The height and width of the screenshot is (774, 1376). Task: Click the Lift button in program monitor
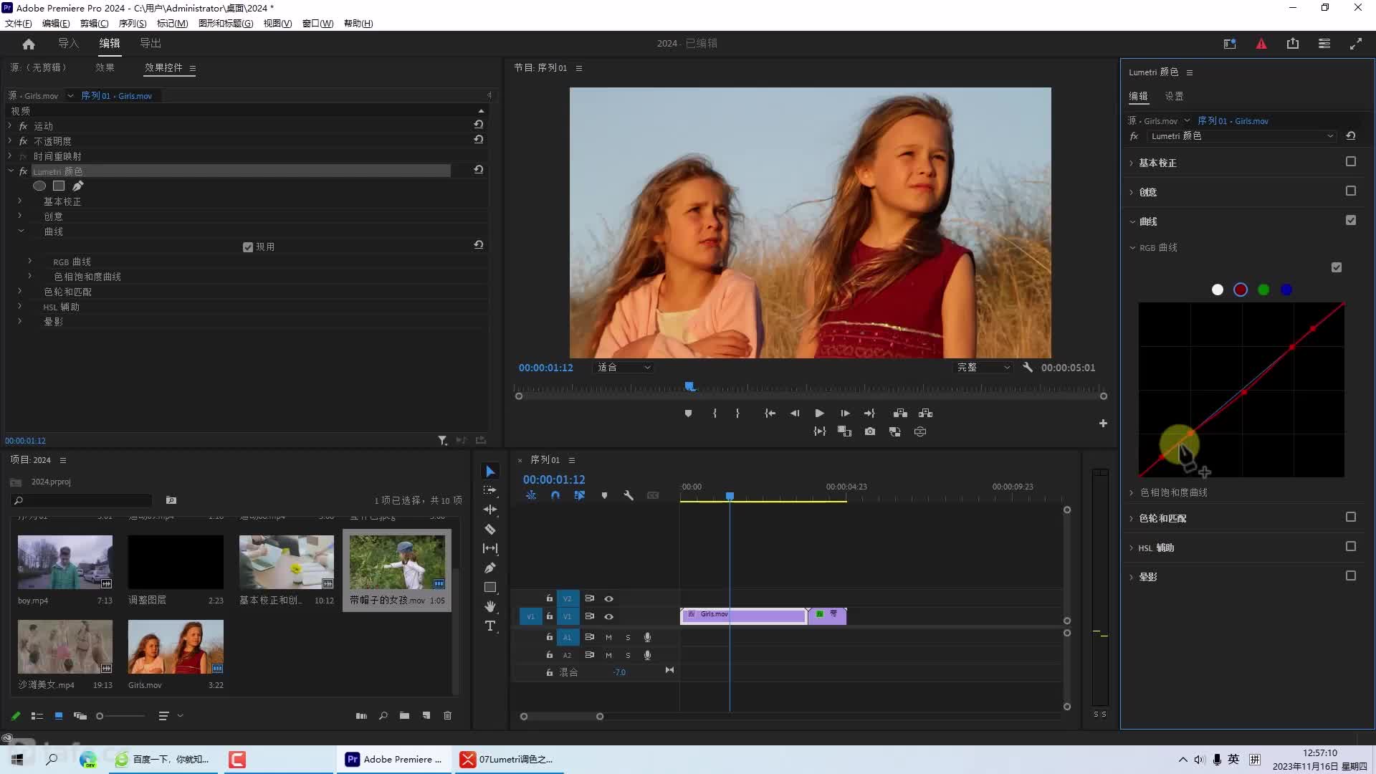(900, 414)
